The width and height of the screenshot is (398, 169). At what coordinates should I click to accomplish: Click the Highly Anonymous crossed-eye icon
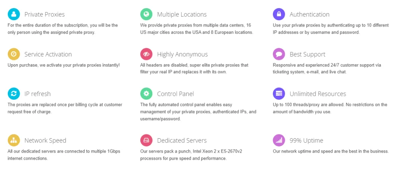pos(146,54)
